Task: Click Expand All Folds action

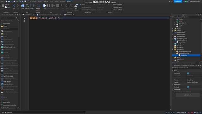Action: tap(117, 7)
